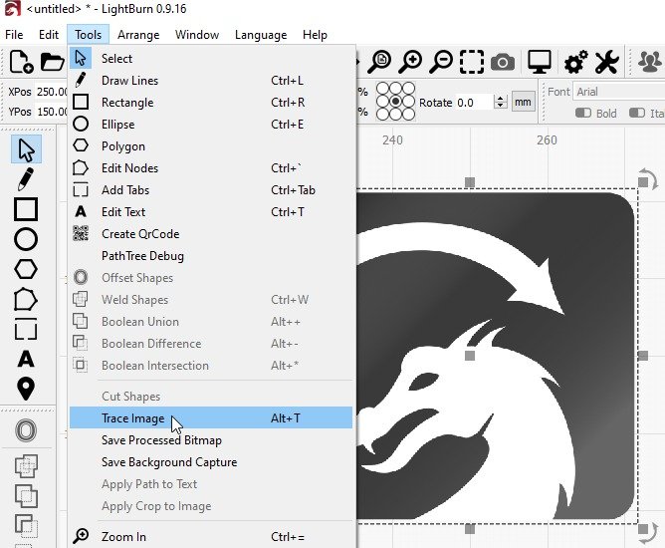Toggle the Bold font switch
This screenshot has height=548, width=665.
tap(583, 113)
